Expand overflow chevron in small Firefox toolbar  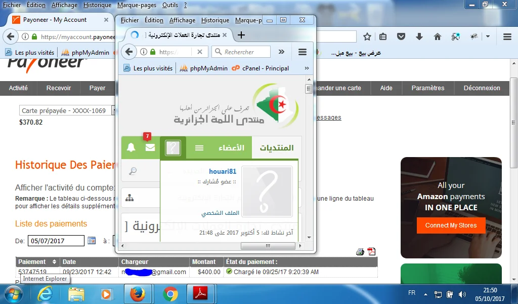[282, 52]
